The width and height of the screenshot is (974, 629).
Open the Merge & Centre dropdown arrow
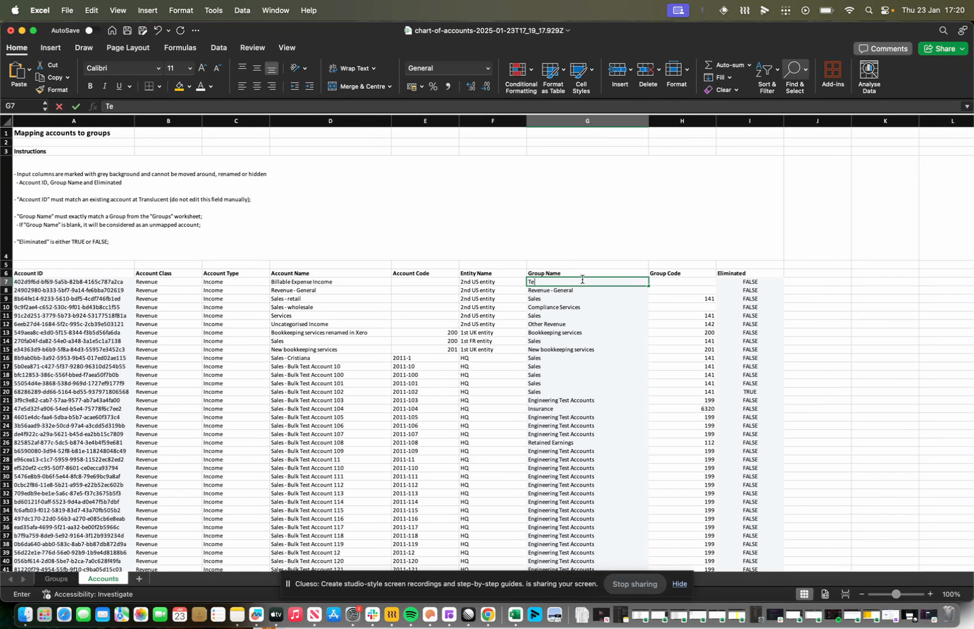click(x=390, y=86)
